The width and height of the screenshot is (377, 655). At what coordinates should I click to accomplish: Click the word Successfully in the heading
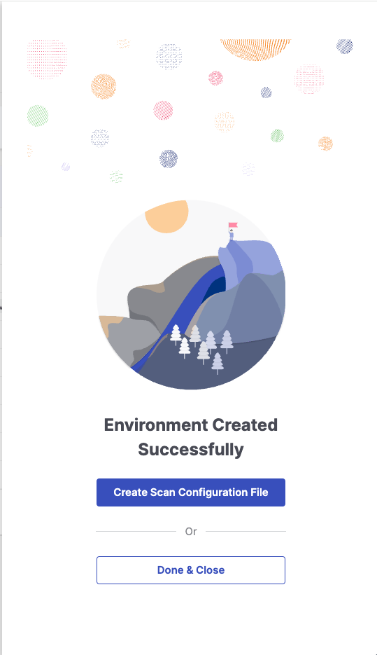click(x=191, y=450)
